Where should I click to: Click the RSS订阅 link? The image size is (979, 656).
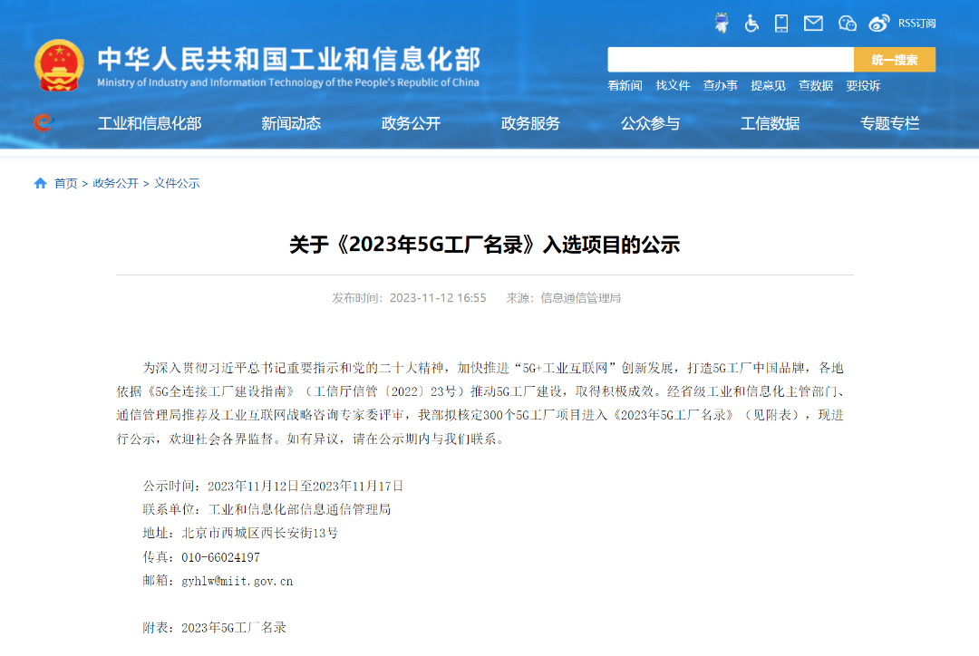[916, 24]
